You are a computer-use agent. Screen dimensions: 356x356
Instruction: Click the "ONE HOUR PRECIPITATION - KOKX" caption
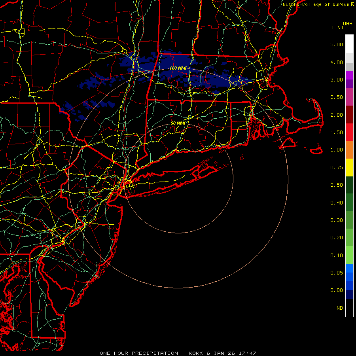(x=152, y=353)
